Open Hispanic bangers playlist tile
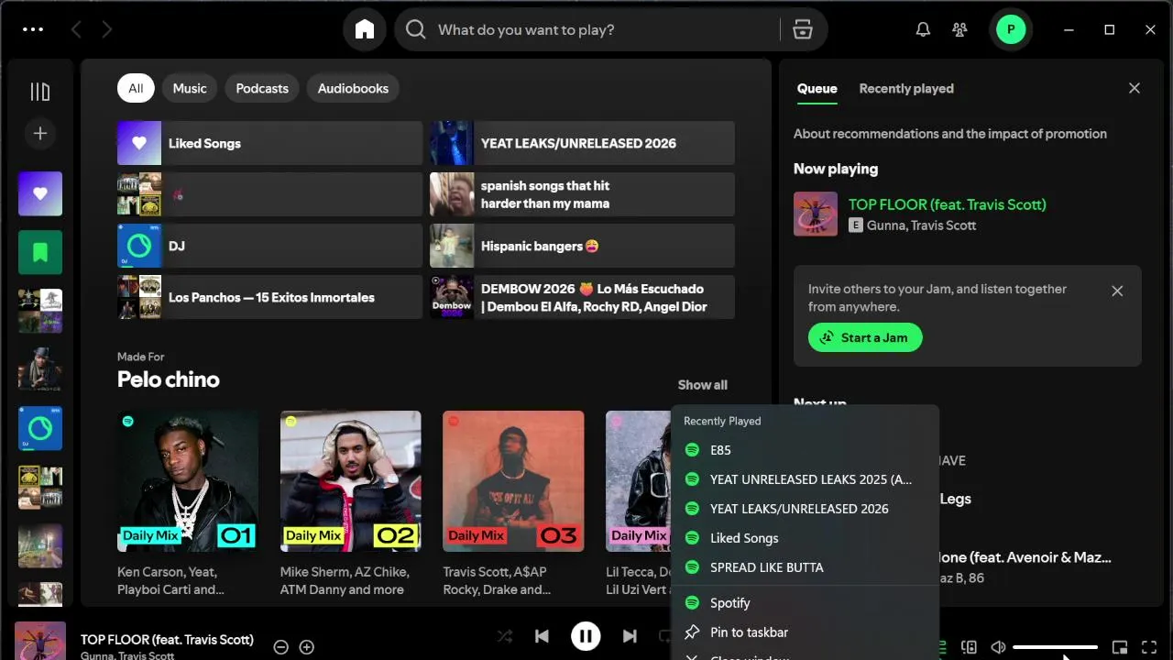Image resolution: width=1173 pixels, height=660 pixels. 582,246
